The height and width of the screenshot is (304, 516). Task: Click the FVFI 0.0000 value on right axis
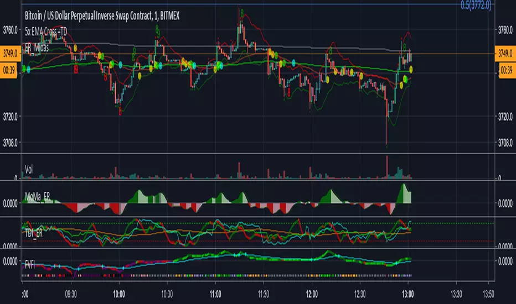click(505, 261)
